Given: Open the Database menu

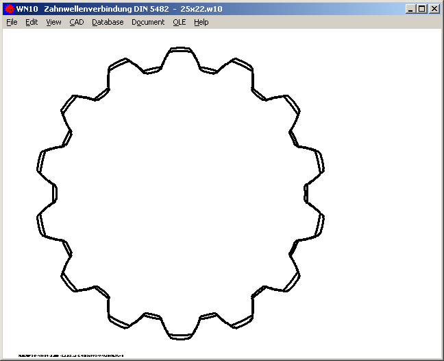Looking at the screenshot, I should pyautogui.click(x=108, y=22).
